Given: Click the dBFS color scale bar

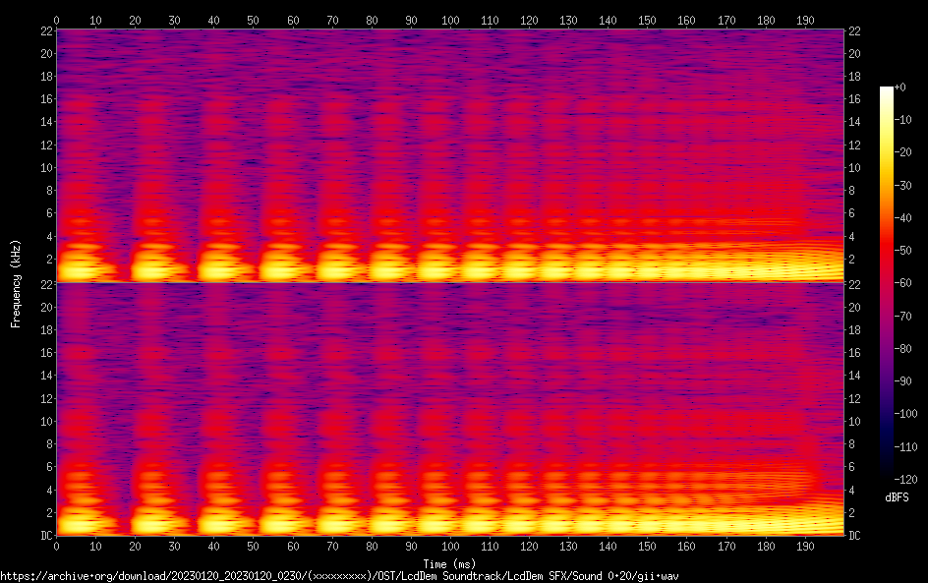Looking at the screenshot, I should [x=887, y=283].
